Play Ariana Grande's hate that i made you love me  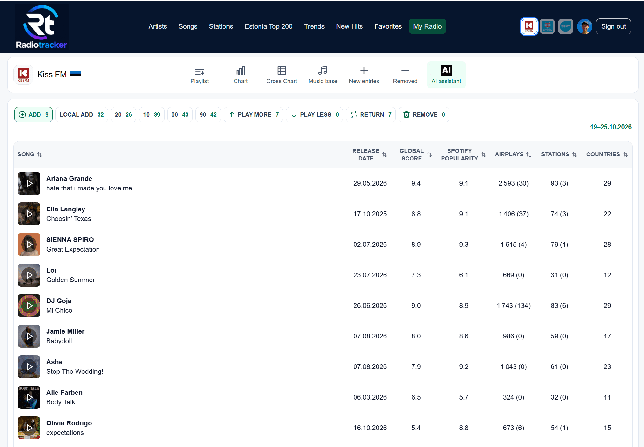tap(29, 183)
